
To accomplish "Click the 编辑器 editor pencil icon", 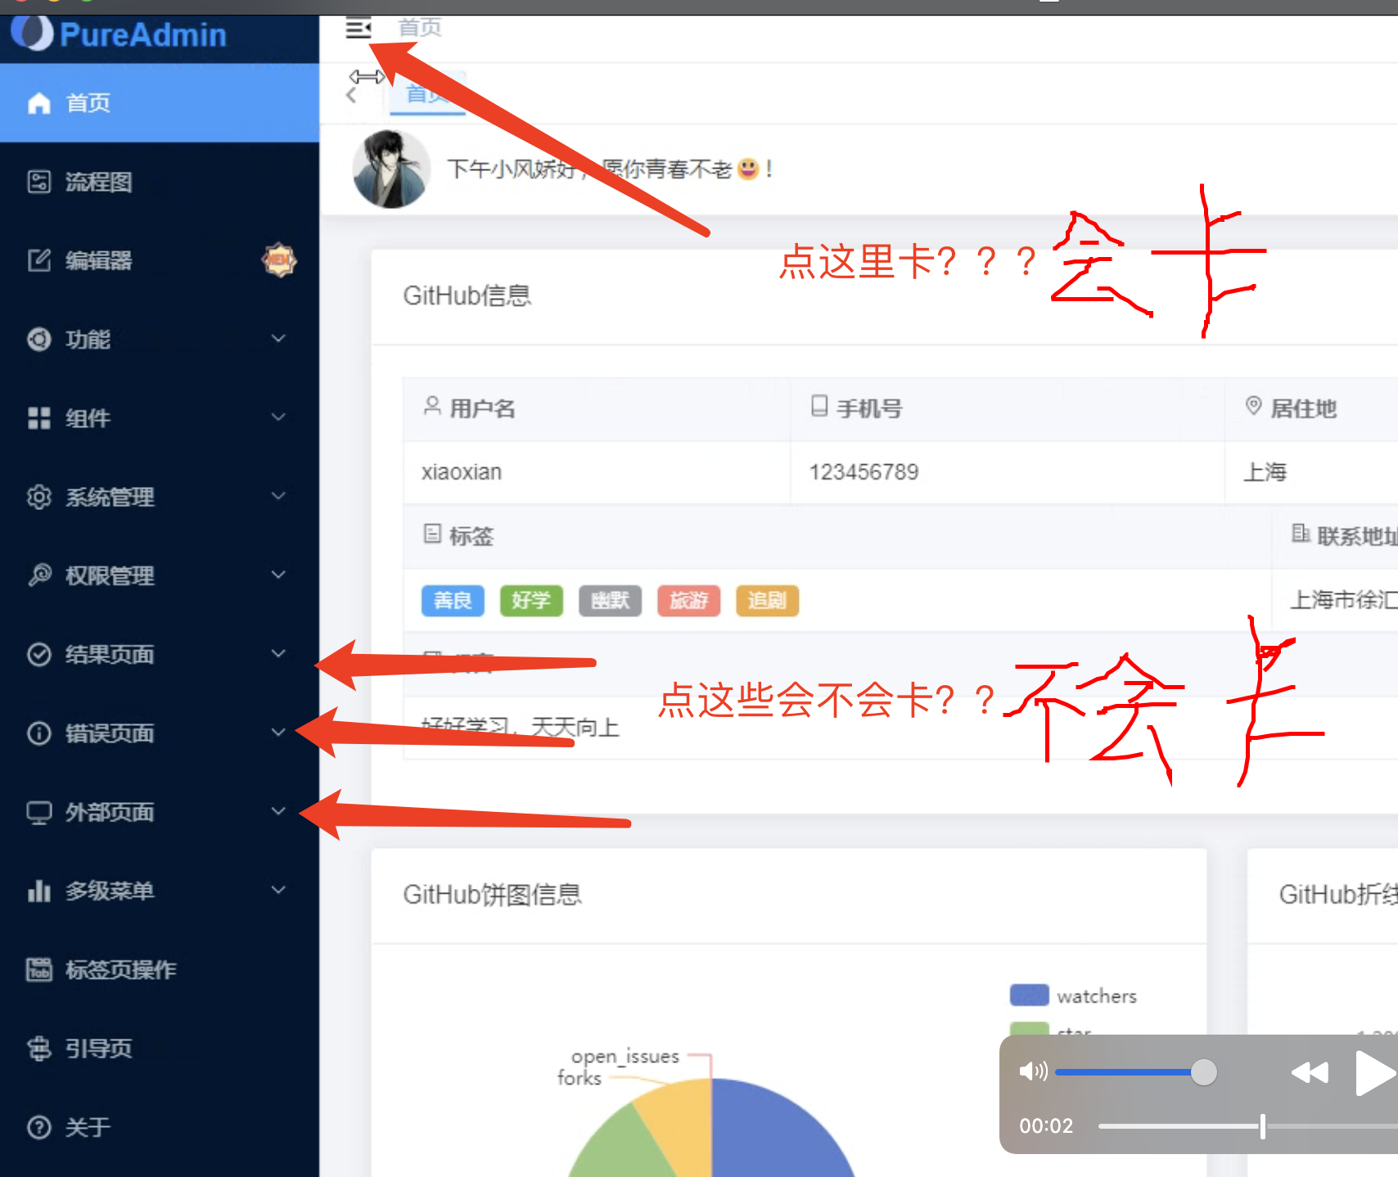I will click(38, 260).
